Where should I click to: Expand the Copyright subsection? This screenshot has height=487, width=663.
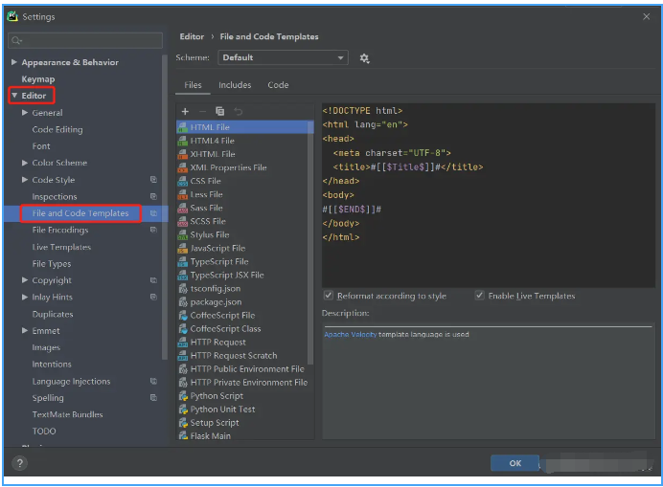tap(25, 280)
